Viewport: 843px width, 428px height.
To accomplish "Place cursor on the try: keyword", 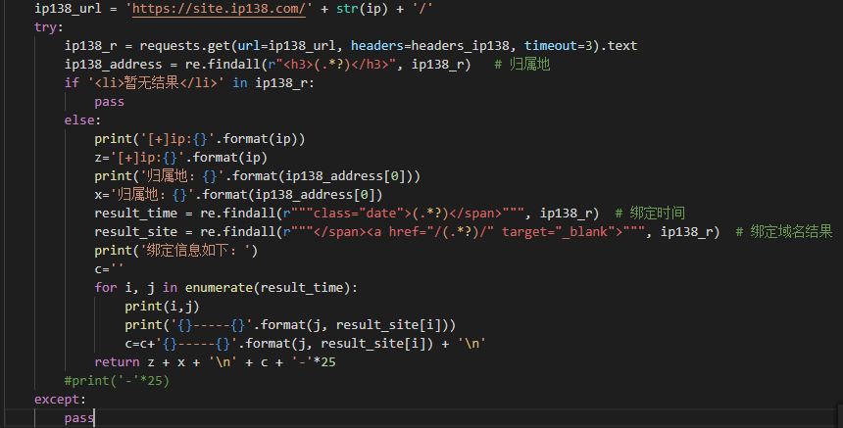I will pos(49,27).
